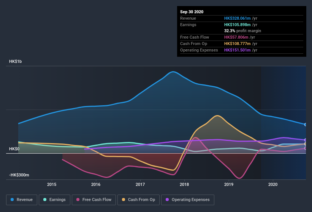Click the -HK$300m y-axis label

click(19, 175)
